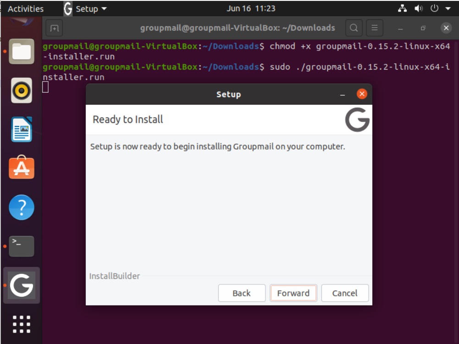Open the clock Jun 16 11:23 calendar
Image resolution: width=459 pixels, height=344 pixels.
tap(251, 9)
